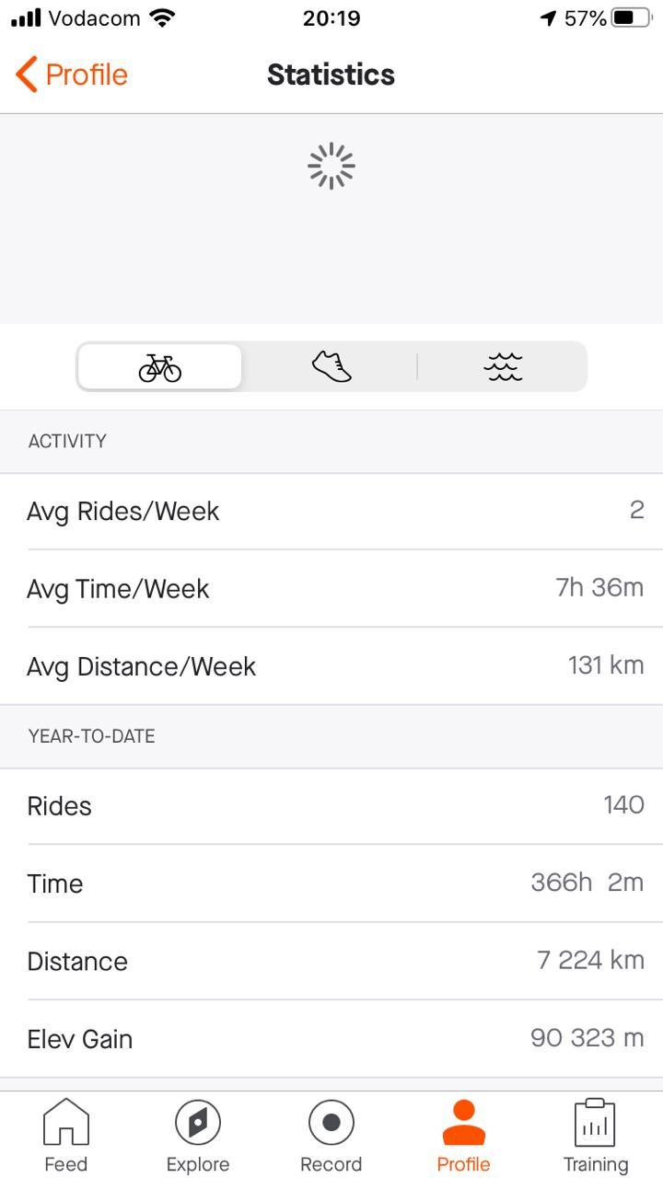The height and width of the screenshot is (1178, 663).
Task: Tap the Wi-Fi status icon
Action: tap(162, 18)
